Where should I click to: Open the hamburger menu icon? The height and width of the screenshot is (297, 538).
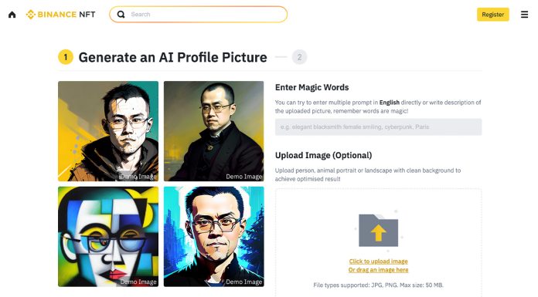click(524, 15)
